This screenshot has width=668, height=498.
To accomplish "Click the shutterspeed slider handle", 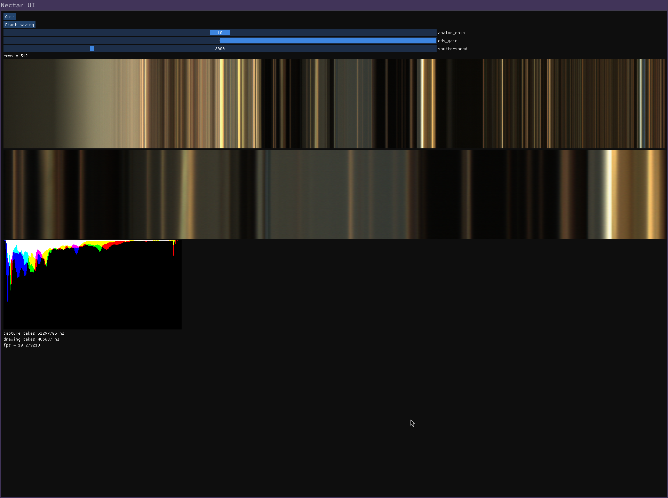I will tap(92, 49).
